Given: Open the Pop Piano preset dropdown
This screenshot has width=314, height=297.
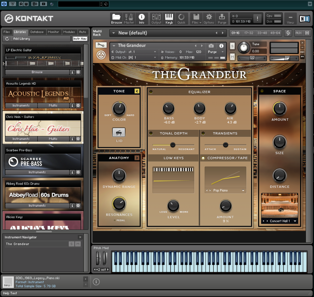Looking at the screenshot, I should click(243, 191).
